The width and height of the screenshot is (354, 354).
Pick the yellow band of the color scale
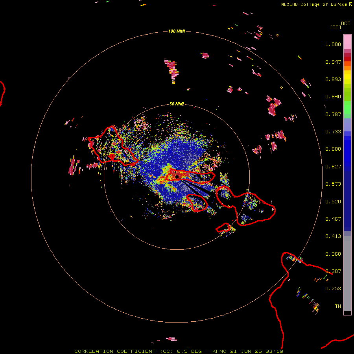tap(347, 77)
